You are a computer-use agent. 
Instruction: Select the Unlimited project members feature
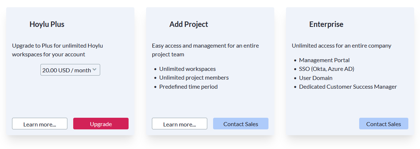194,77
